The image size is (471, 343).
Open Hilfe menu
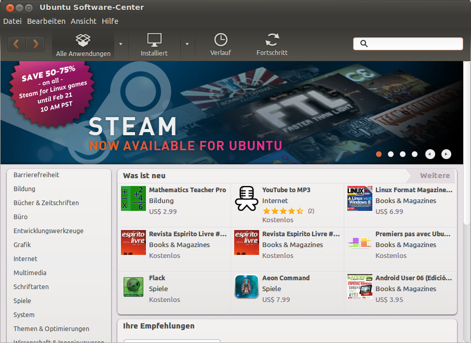tap(110, 21)
